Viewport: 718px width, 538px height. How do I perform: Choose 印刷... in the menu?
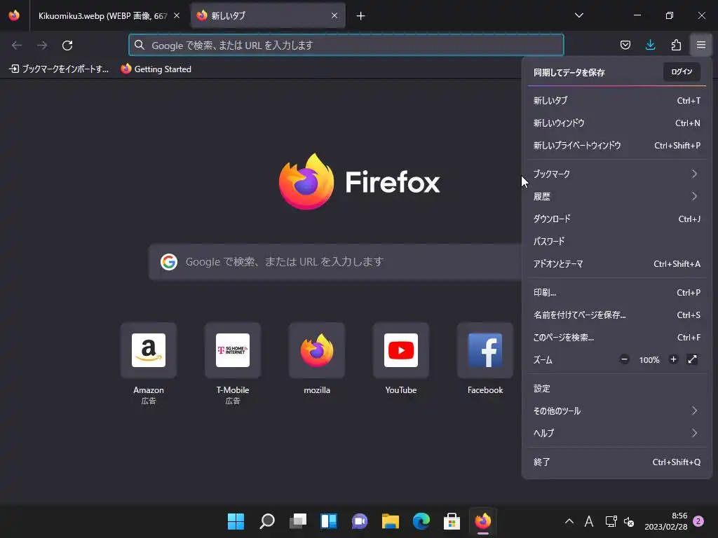tap(617, 292)
